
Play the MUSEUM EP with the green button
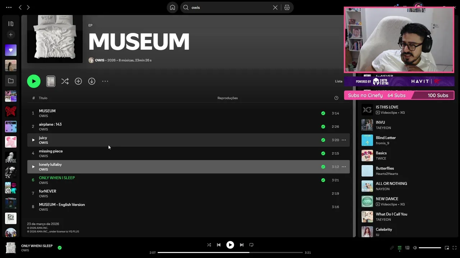pos(34,81)
